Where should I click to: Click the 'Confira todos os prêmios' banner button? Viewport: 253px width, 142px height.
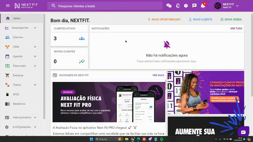(x=224, y=99)
